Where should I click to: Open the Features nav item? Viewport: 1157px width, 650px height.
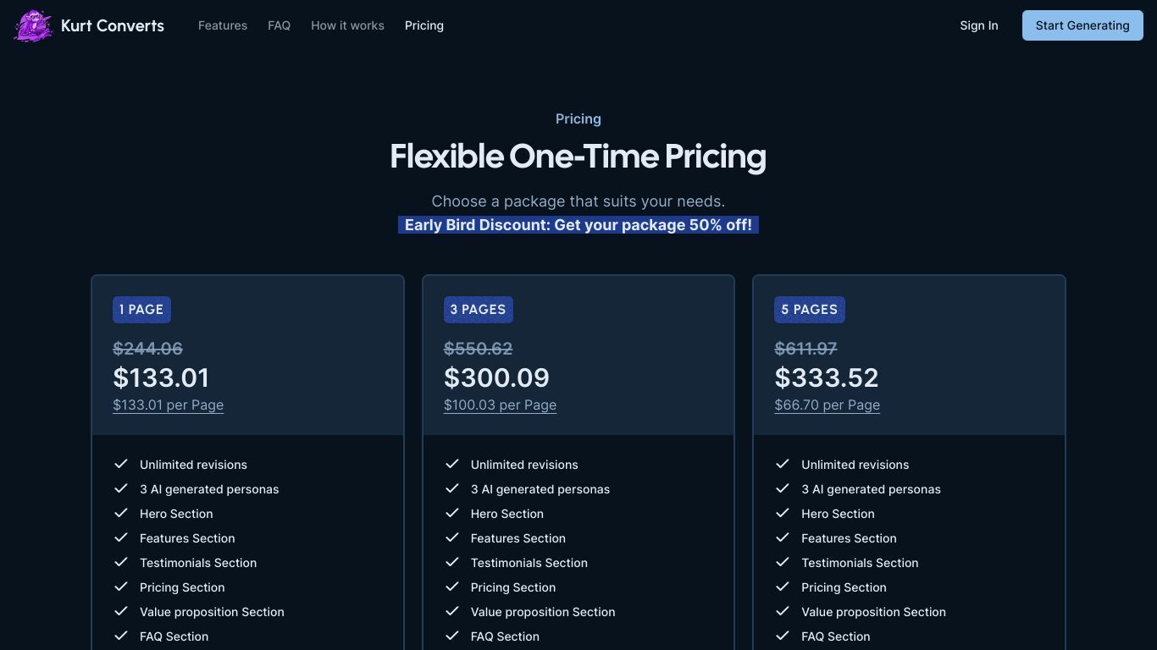coord(223,25)
